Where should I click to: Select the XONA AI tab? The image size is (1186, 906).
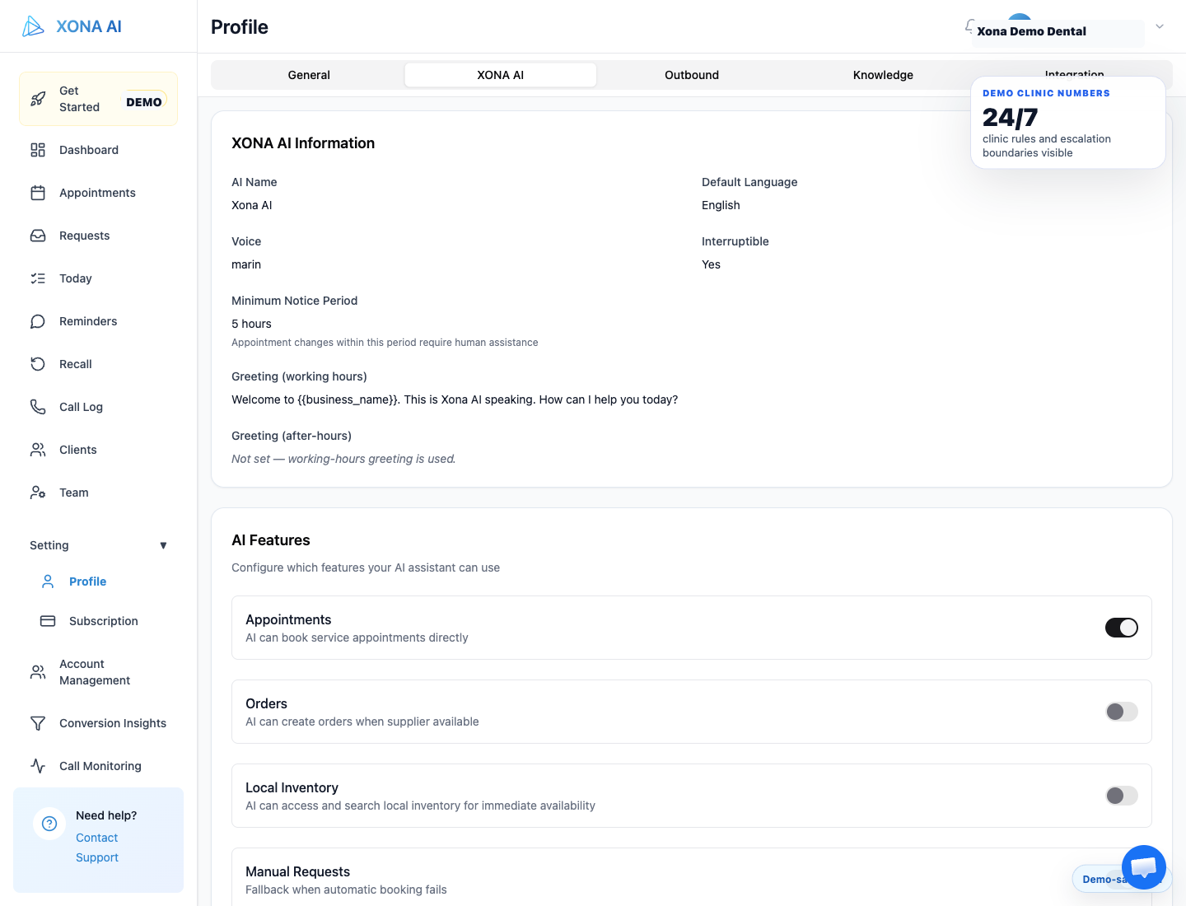[x=501, y=75]
